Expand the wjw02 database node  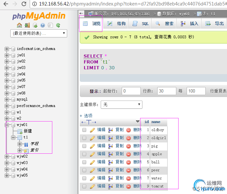point(6,156)
